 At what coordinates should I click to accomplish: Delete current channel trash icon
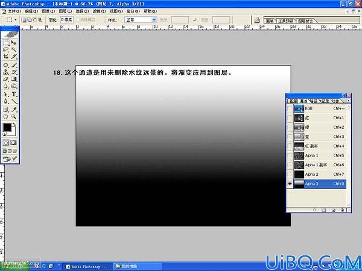[x=343, y=210]
